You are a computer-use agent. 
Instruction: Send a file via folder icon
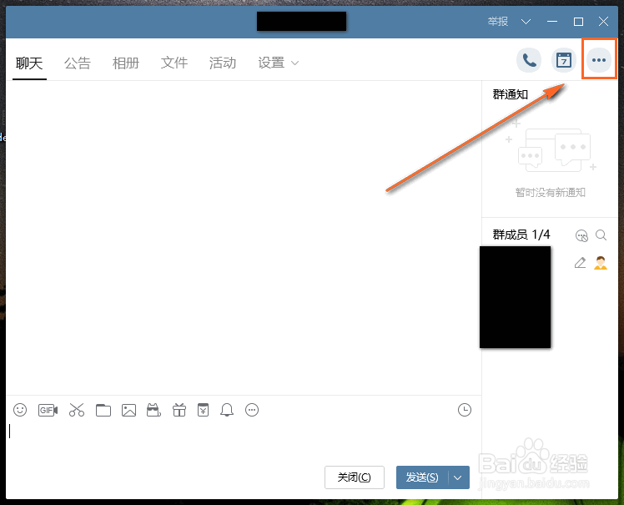click(103, 410)
